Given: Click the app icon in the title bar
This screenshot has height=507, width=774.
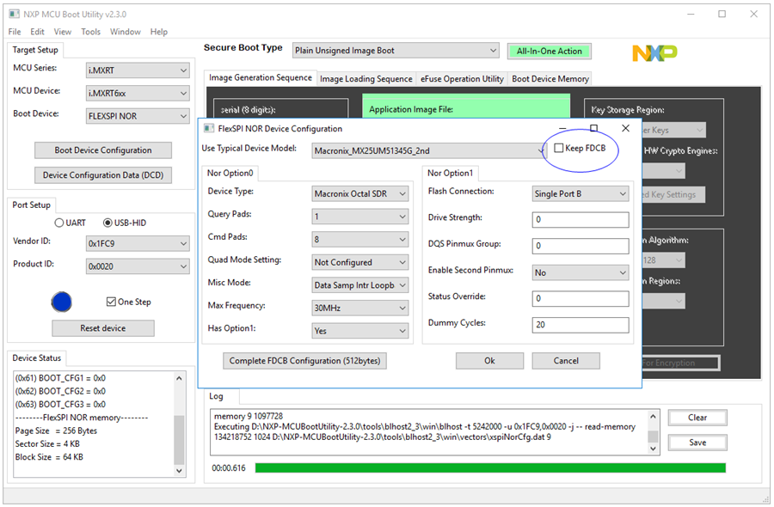Looking at the screenshot, I should pos(14,14).
